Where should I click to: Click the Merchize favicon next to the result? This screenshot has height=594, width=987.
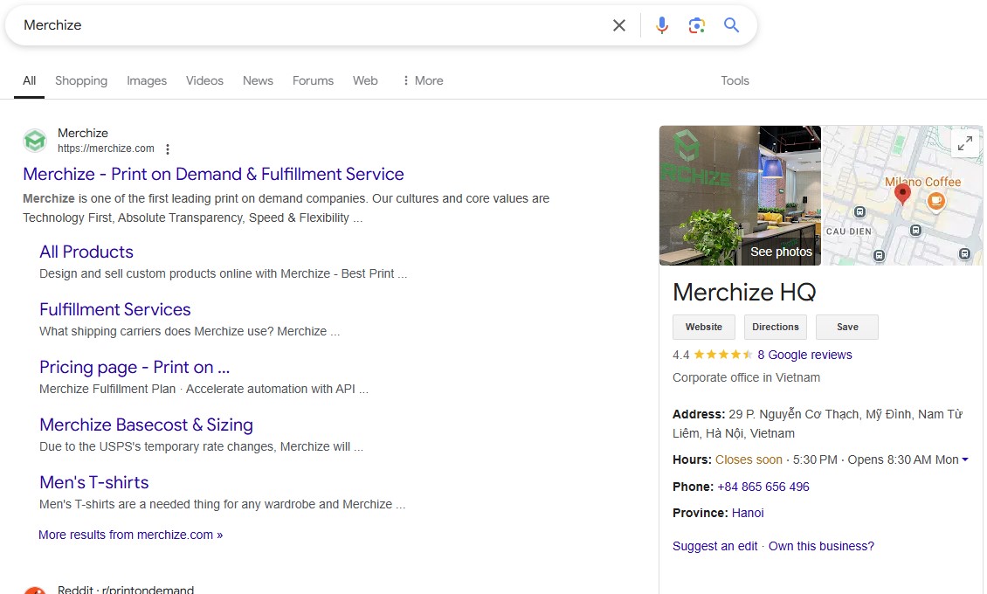(x=35, y=141)
